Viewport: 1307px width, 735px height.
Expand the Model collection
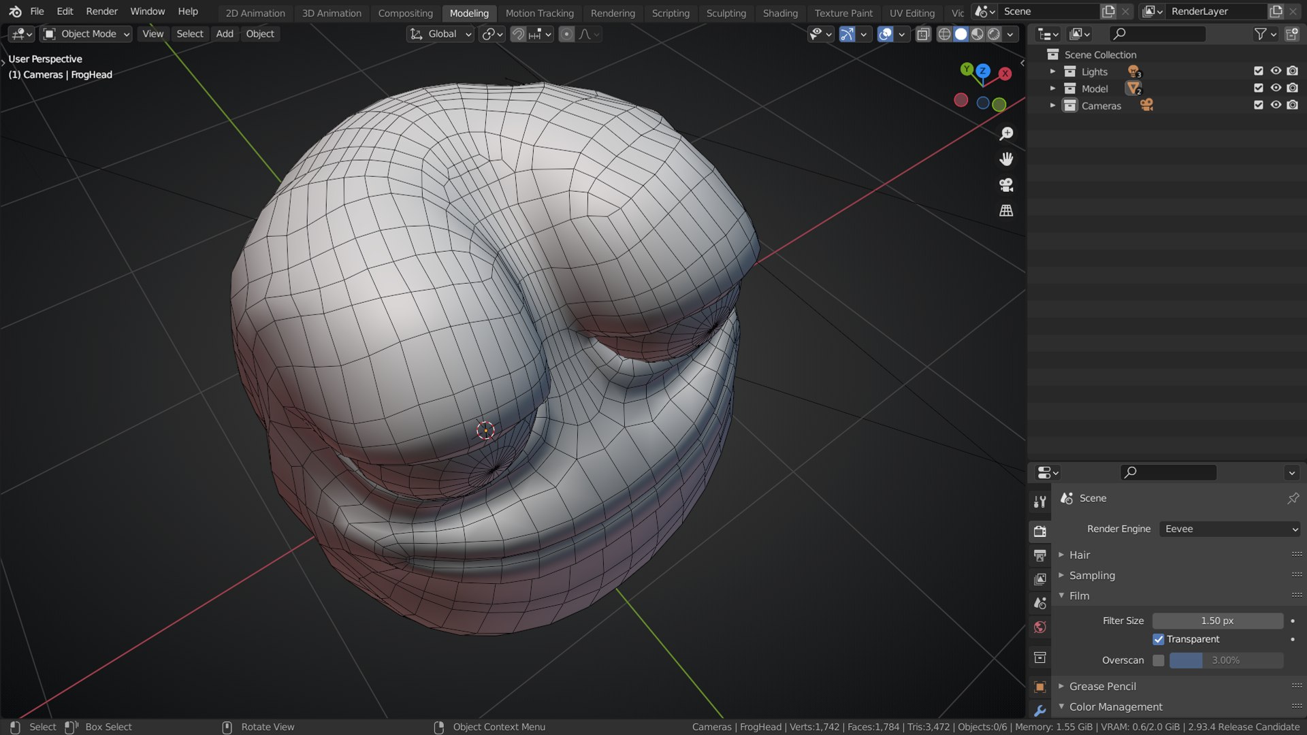click(1052, 88)
